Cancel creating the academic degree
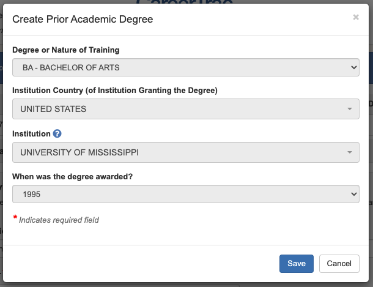The width and height of the screenshot is (373, 287). [x=339, y=263]
